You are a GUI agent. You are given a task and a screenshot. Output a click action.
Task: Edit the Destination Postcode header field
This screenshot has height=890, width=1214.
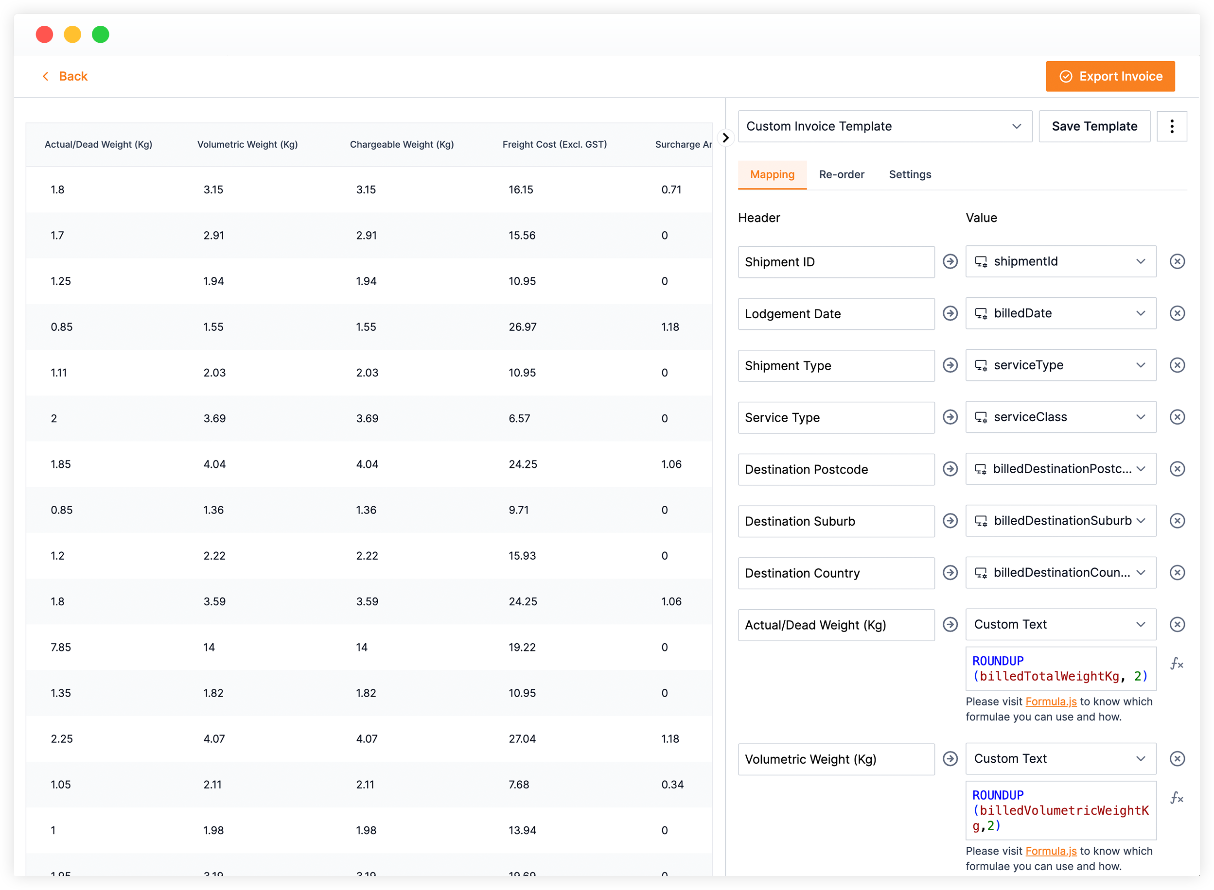pos(836,469)
